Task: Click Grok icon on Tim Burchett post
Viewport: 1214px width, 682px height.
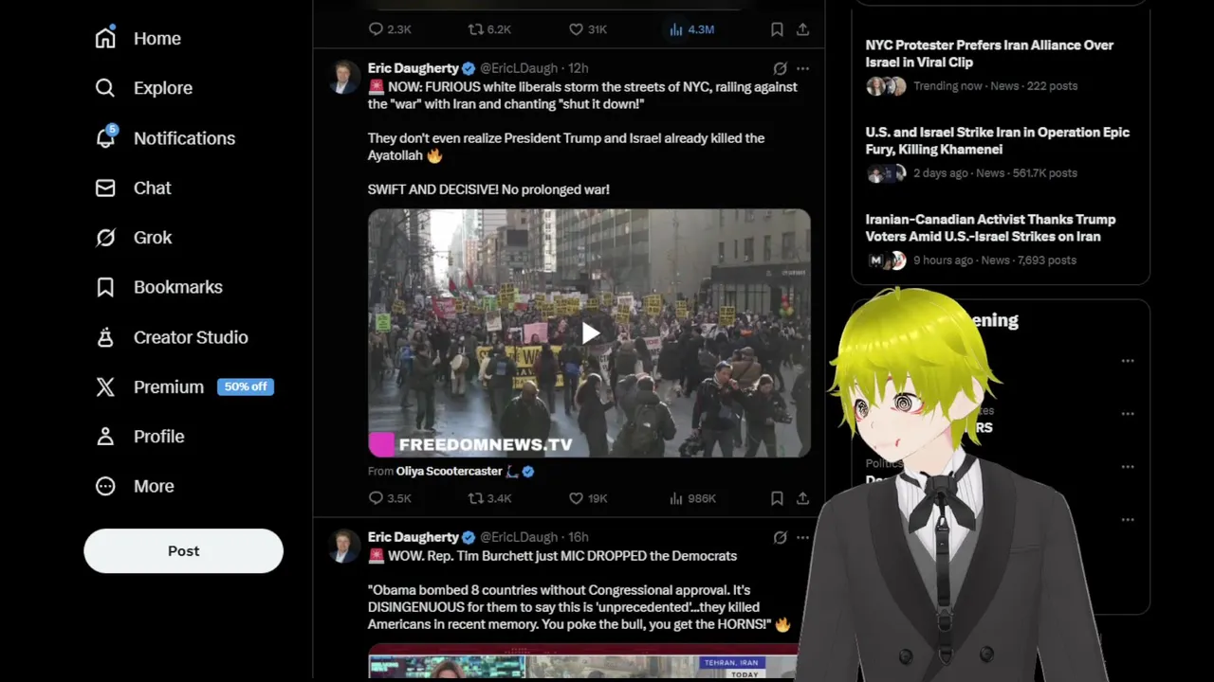Action: click(x=780, y=537)
